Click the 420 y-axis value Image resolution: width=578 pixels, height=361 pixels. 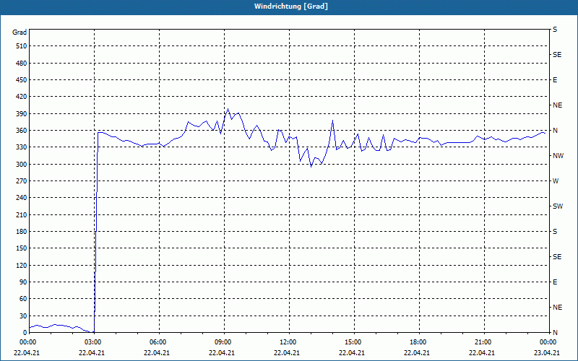point(22,97)
